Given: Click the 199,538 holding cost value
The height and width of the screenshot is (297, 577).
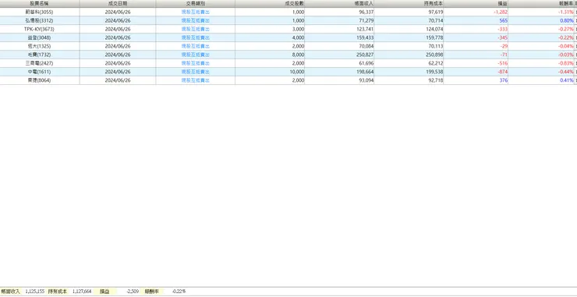Looking at the screenshot, I should (434, 72).
